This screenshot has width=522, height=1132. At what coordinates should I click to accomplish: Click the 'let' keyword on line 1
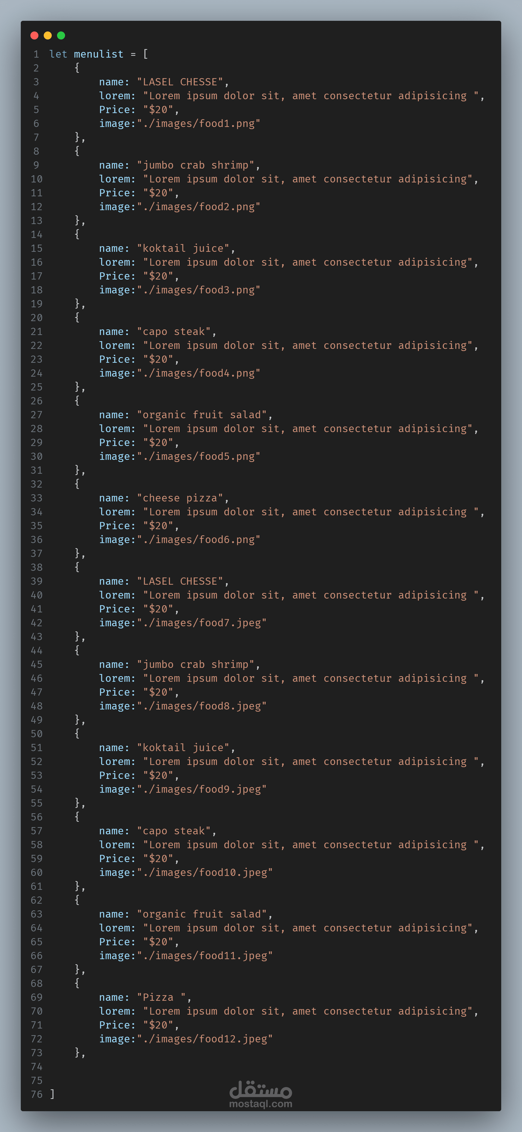(58, 54)
